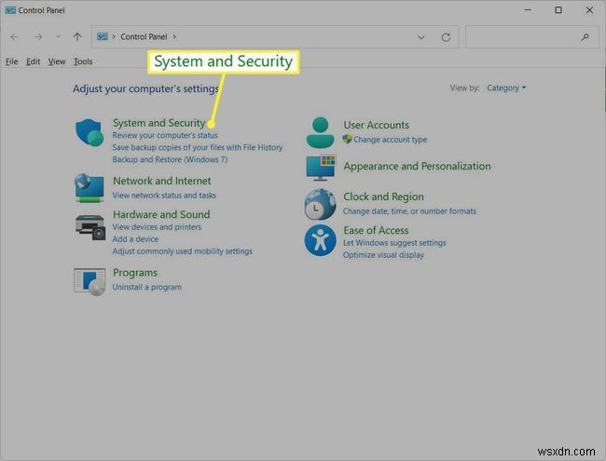Expand chevron after Control Panel breadcrumb
This screenshot has width=606, height=461.
point(174,36)
